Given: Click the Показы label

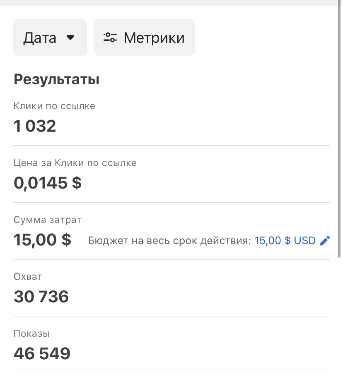Looking at the screenshot, I should 31,333.
